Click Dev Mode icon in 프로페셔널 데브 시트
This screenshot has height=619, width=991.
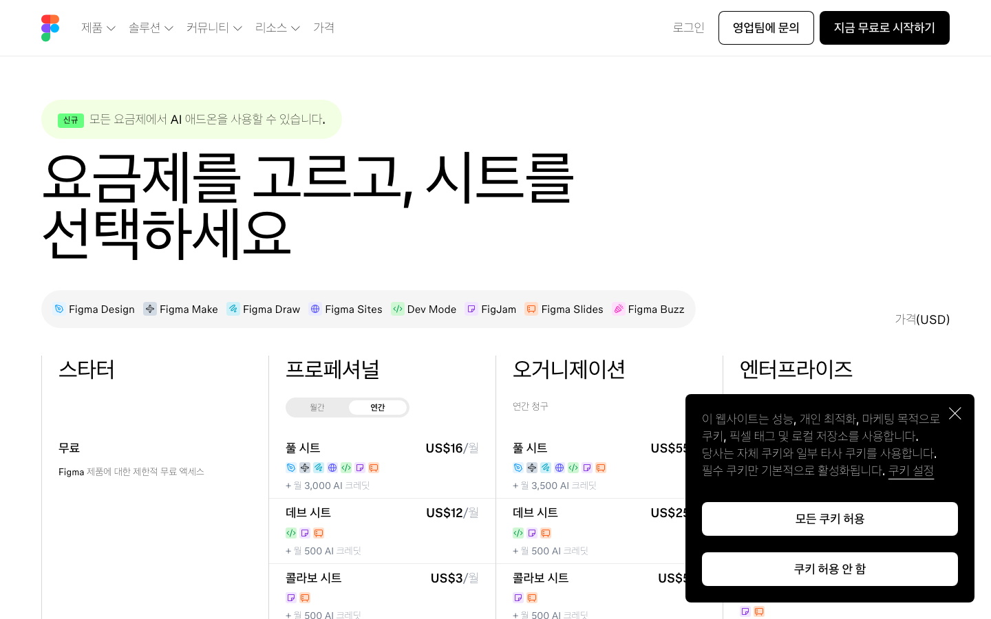(x=291, y=533)
